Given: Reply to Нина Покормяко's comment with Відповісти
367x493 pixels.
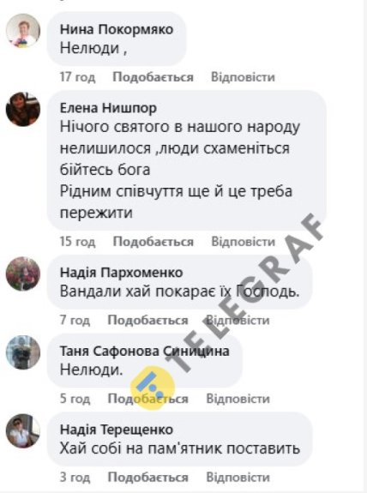Looking at the screenshot, I should pyautogui.click(x=243, y=77).
